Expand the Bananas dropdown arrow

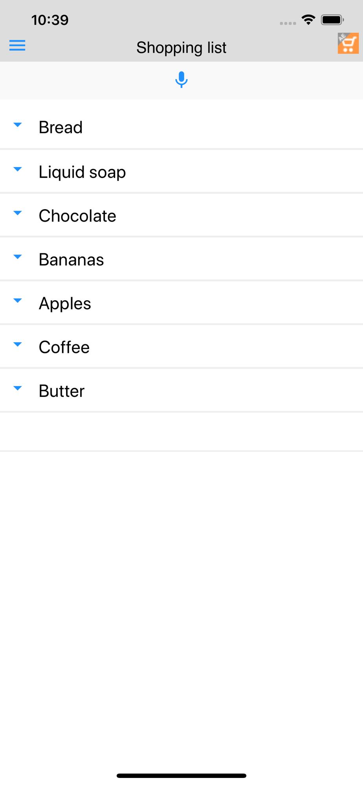(x=17, y=257)
